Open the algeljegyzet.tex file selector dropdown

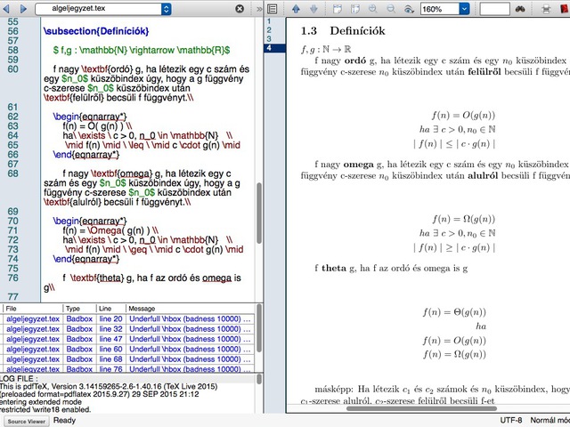click(166, 9)
